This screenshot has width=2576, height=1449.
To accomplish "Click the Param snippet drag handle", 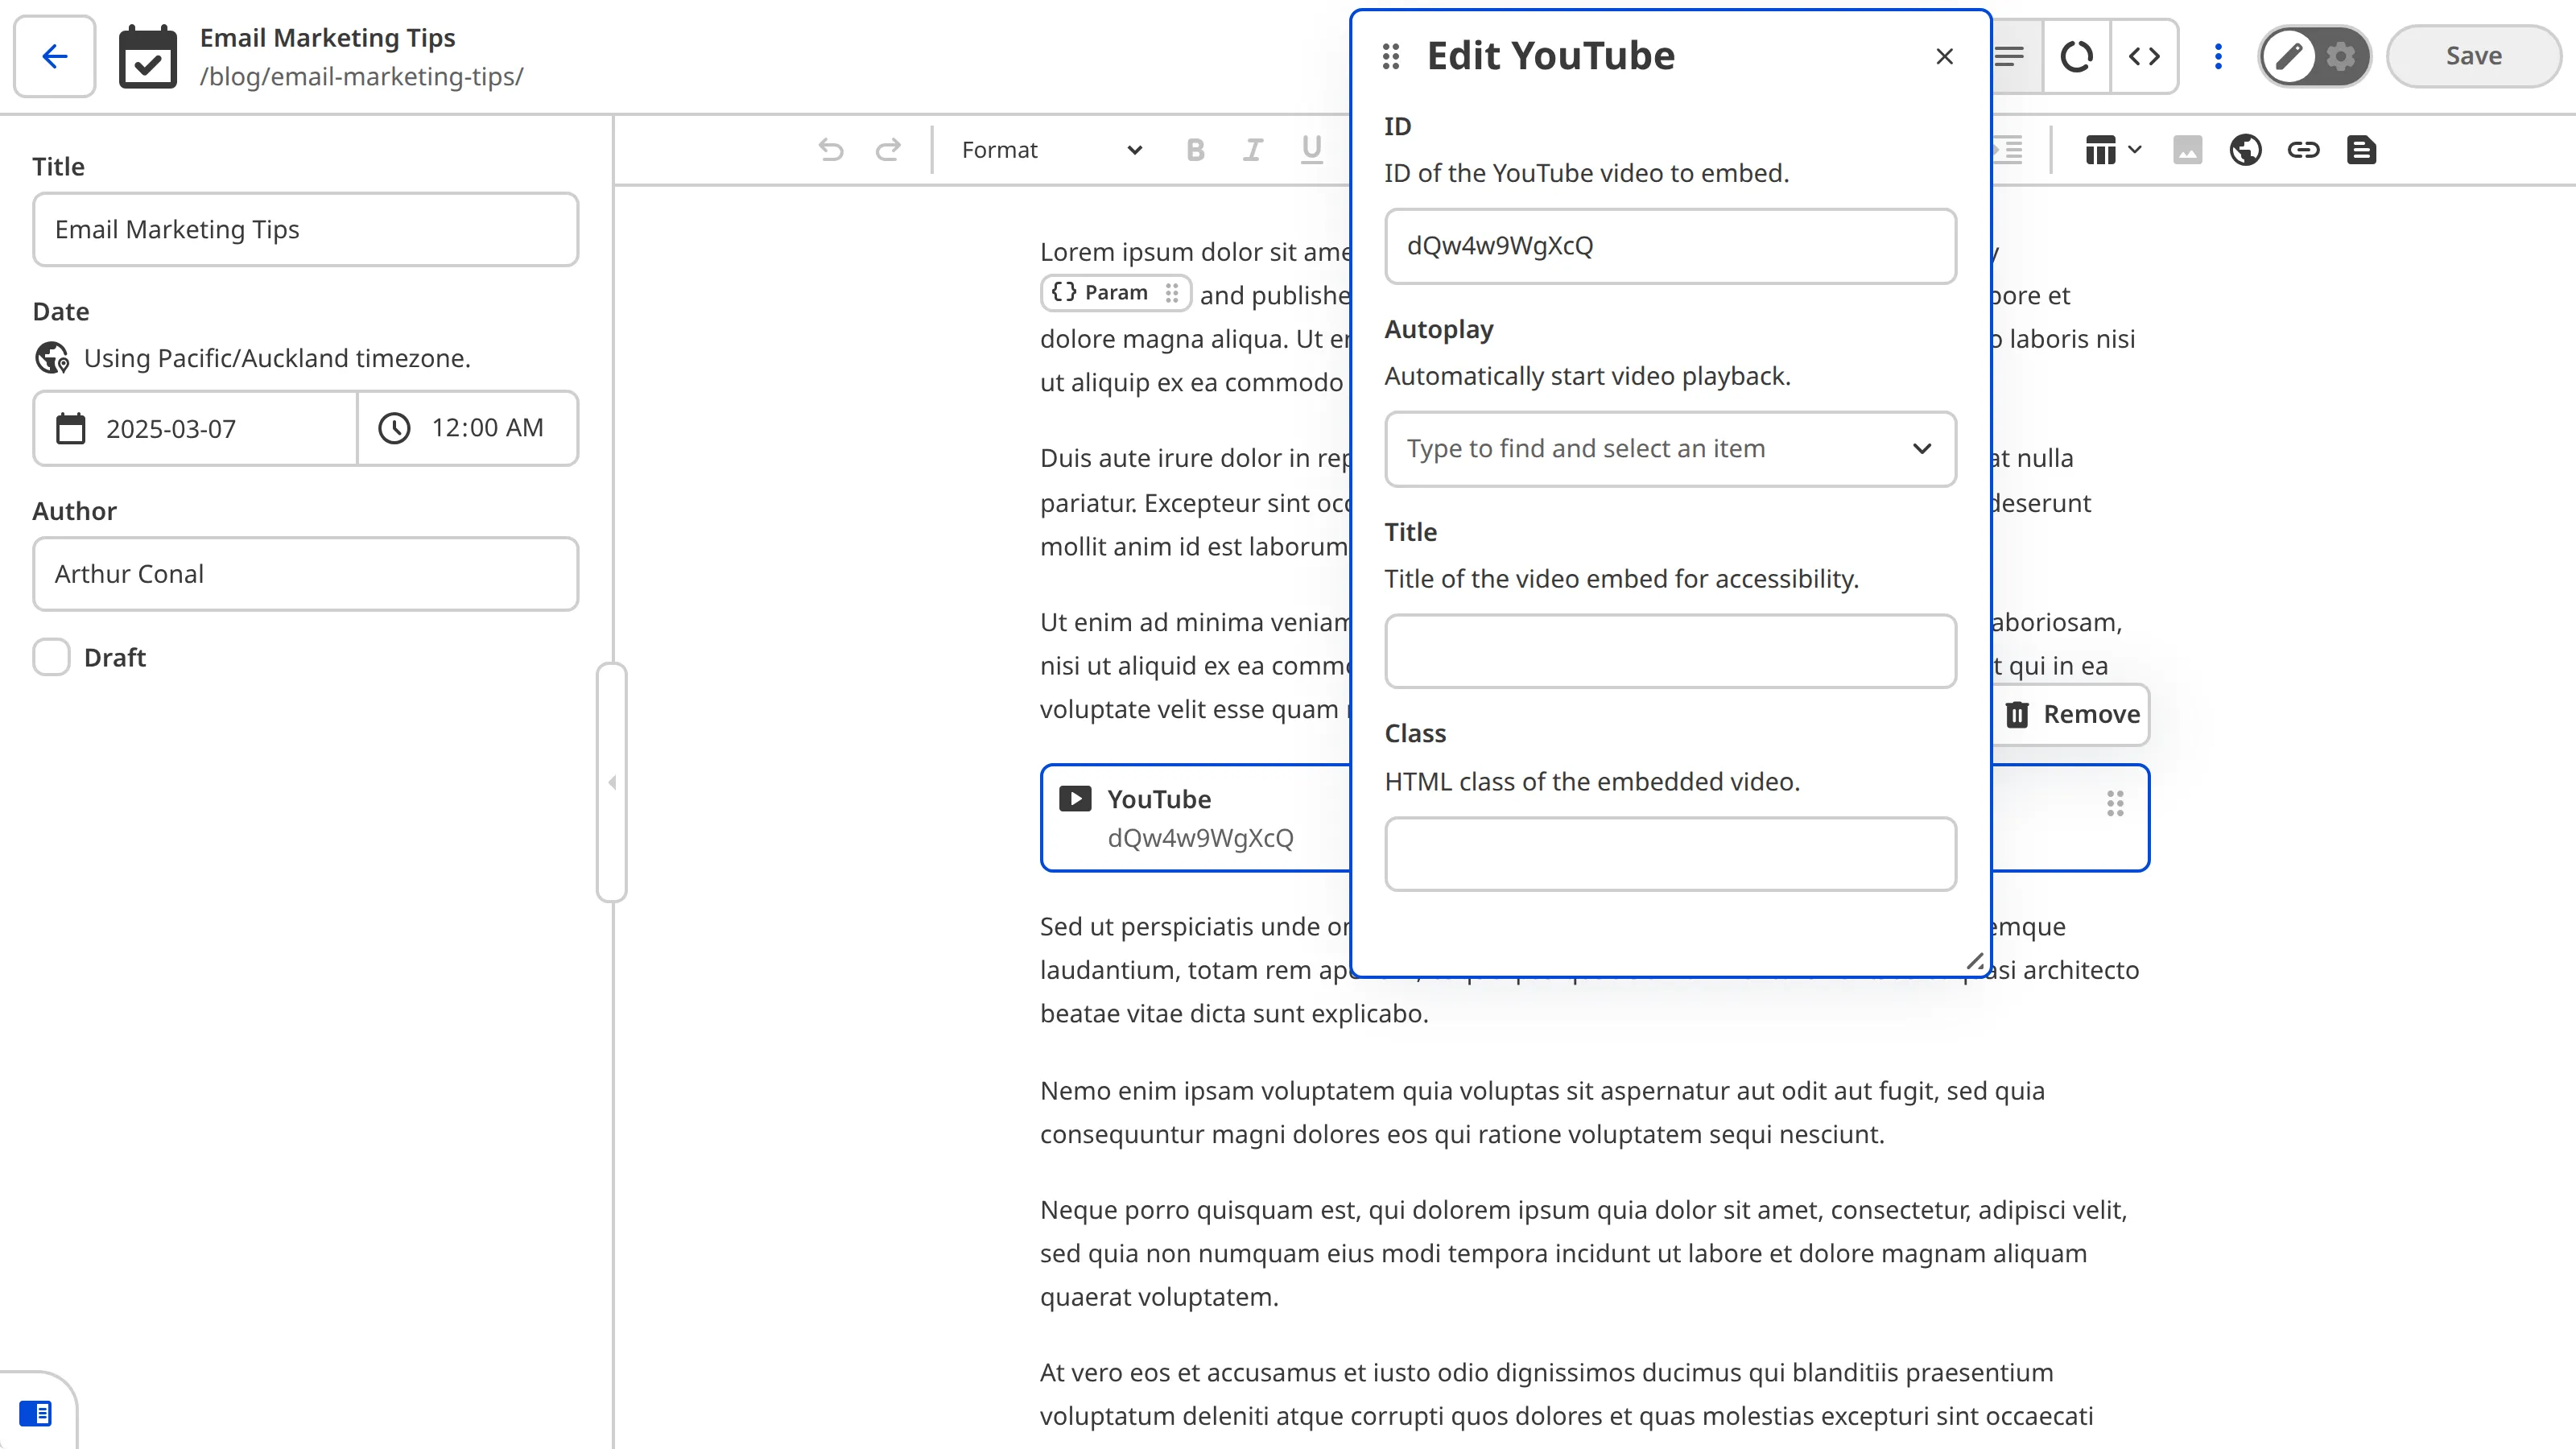I will [x=1172, y=293].
